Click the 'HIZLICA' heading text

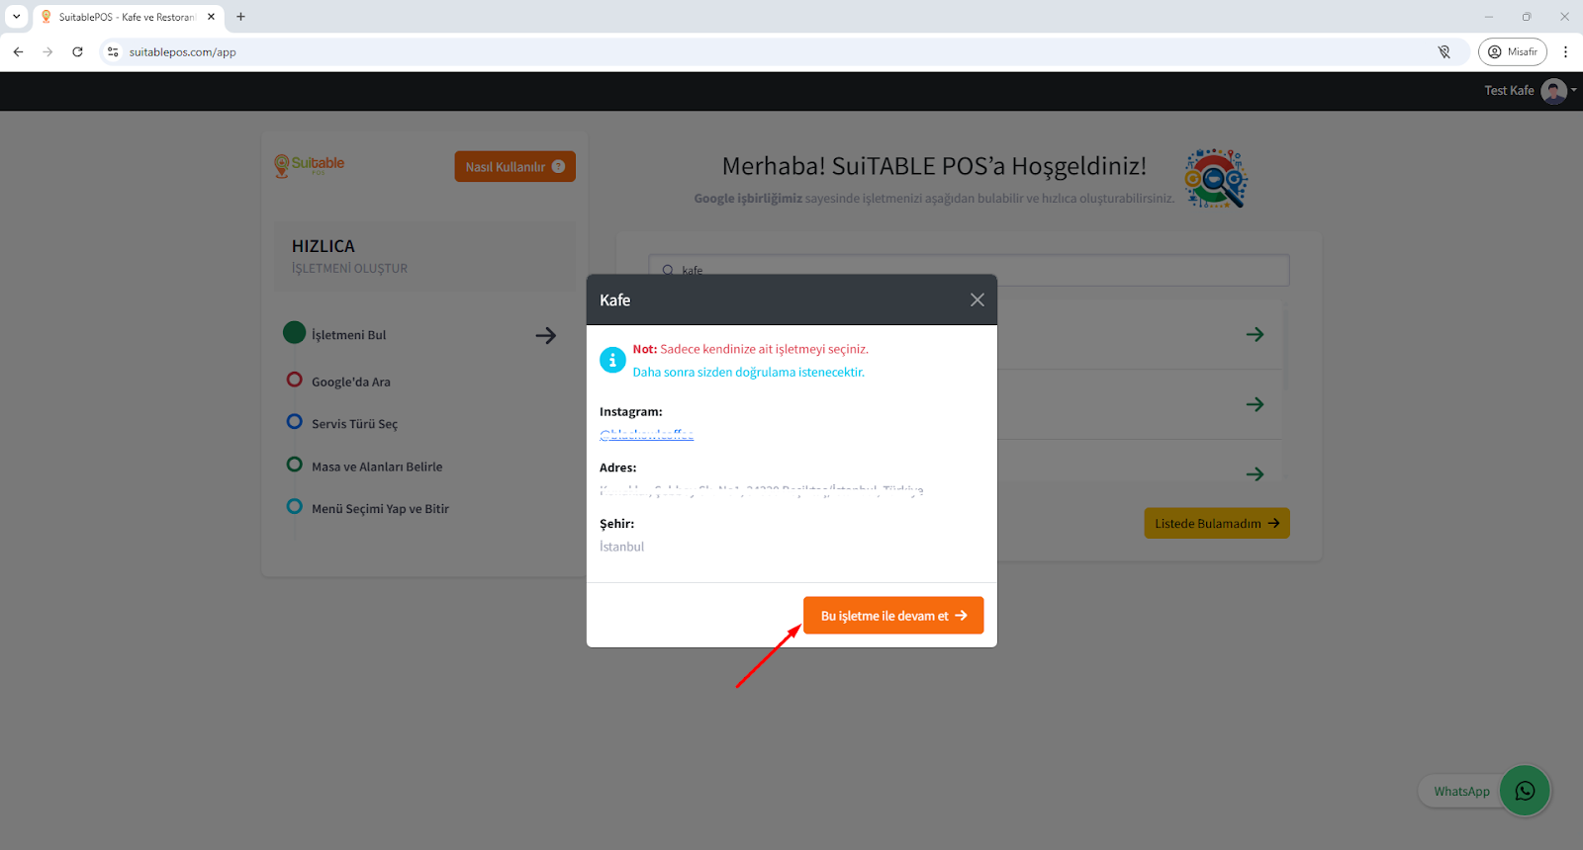pos(323,246)
